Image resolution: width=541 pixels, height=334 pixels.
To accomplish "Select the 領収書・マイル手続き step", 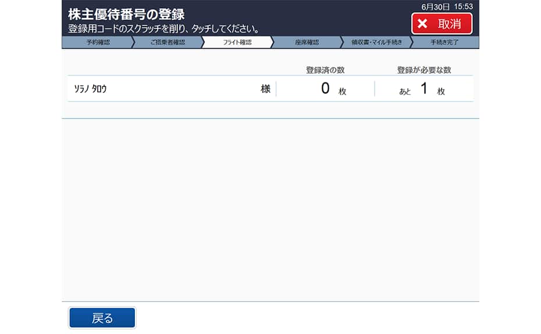I will pyautogui.click(x=376, y=42).
